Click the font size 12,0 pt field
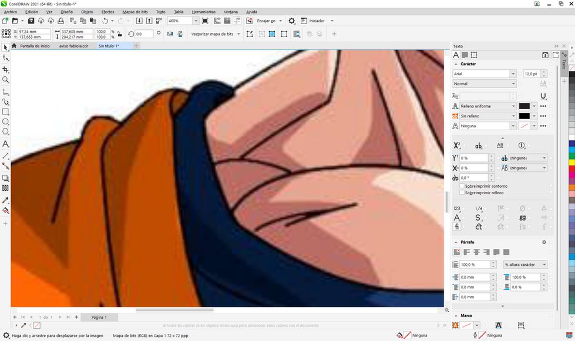Image resolution: width=575 pixels, height=341 pixels. click(x=532, y=73)
